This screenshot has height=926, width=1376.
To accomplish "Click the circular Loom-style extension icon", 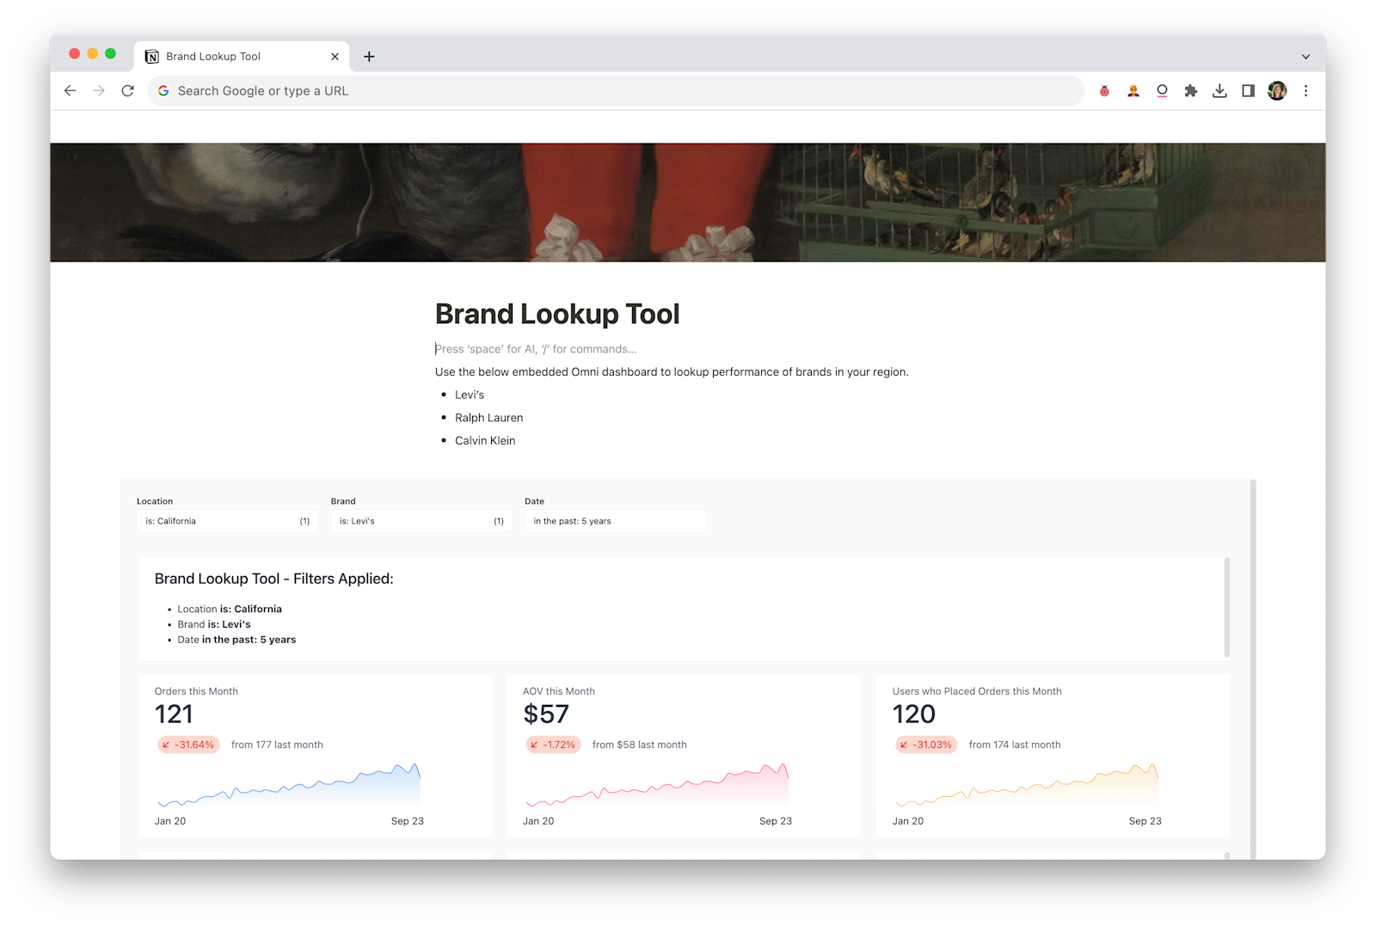I will coord(1161,90).
